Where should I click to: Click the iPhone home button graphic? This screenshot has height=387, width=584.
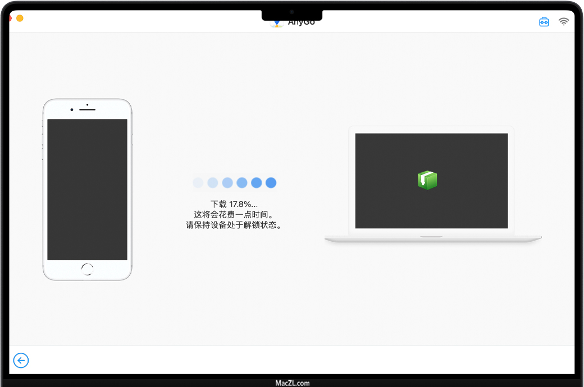[x=87, y=269]
